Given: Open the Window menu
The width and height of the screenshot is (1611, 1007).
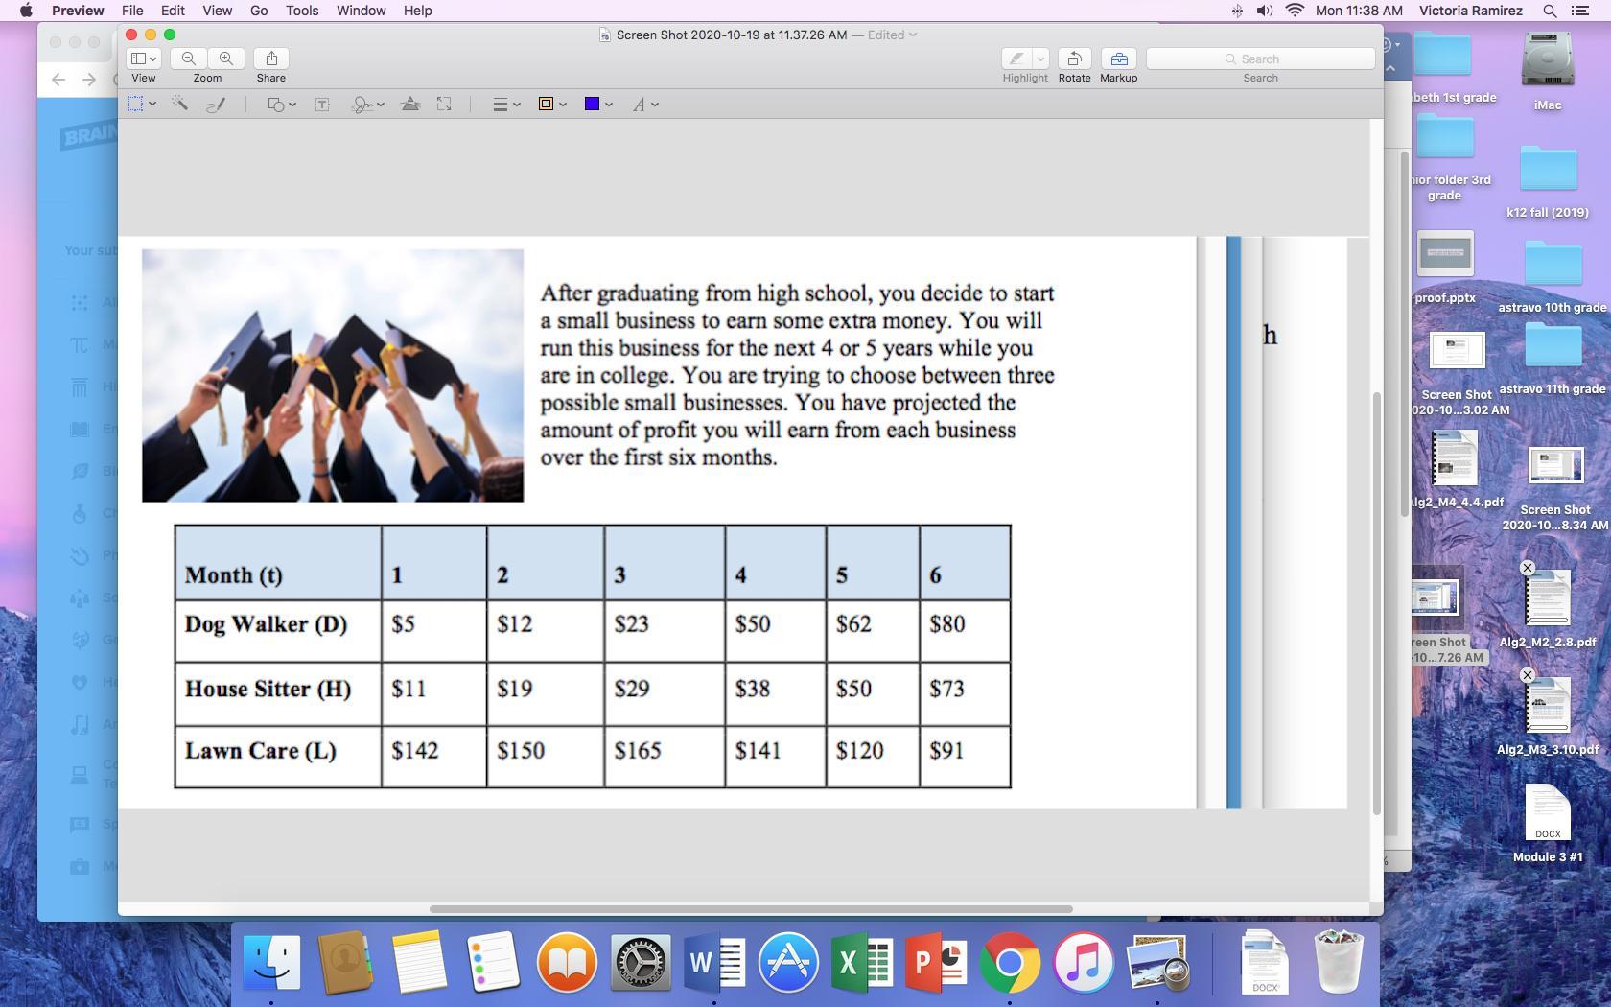Looking at the screenshot, I should click(x=362, y=11).
